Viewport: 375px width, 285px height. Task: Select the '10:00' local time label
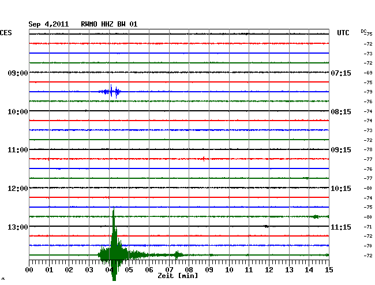pos(18,112)
